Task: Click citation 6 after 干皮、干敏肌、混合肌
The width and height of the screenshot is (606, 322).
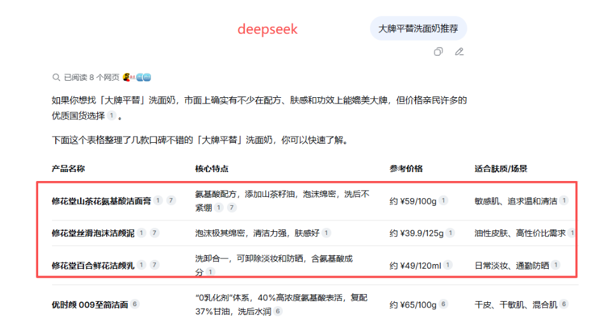Action: coord(563,304)
